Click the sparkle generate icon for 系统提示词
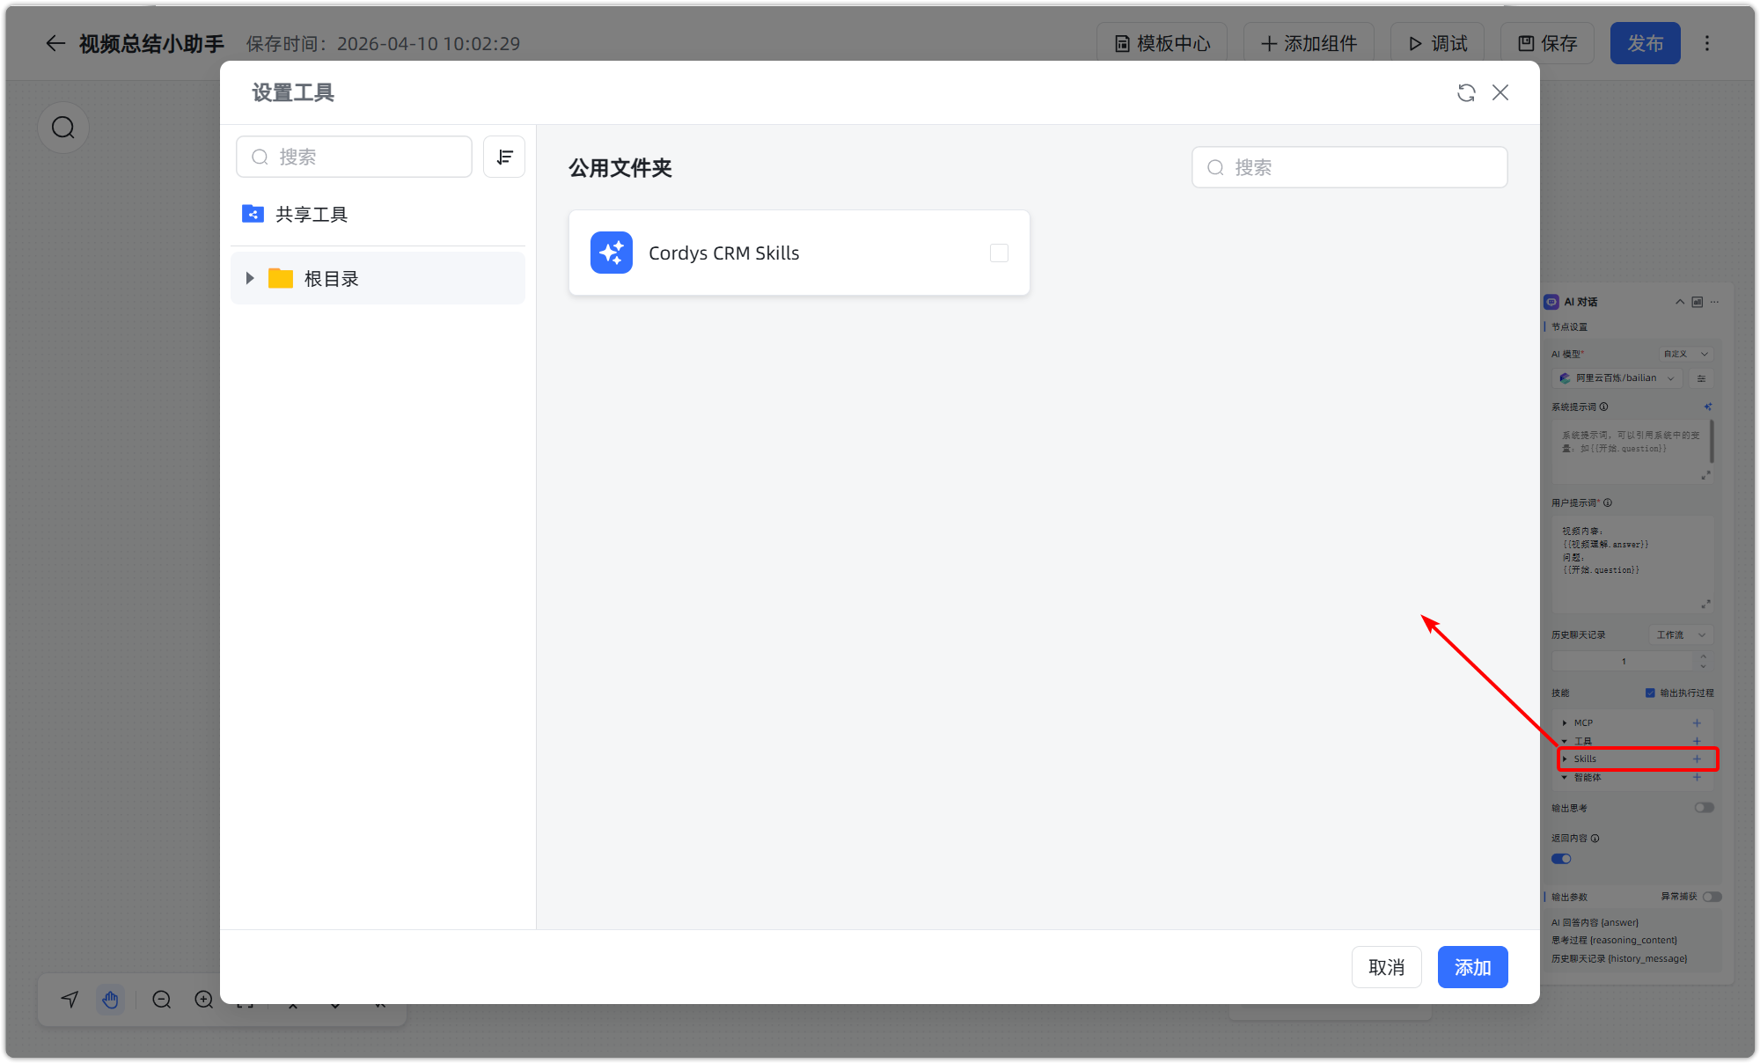 click(x=1708, y=407)
